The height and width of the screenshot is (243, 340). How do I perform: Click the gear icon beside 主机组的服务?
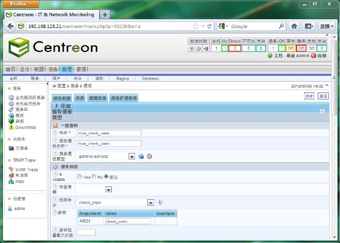11,104
